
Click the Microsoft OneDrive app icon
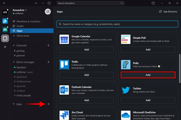pyautogui.click(x=126, y=115)
